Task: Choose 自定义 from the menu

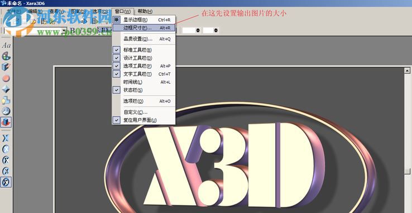Action: [143, 112]
